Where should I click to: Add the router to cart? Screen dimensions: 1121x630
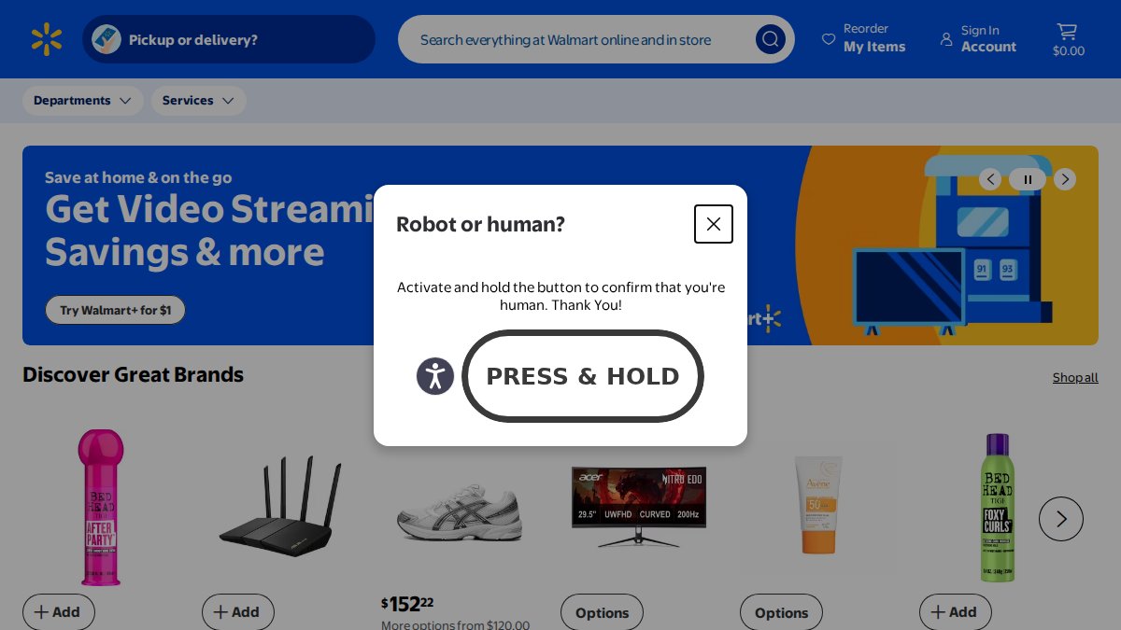[238, 612]
